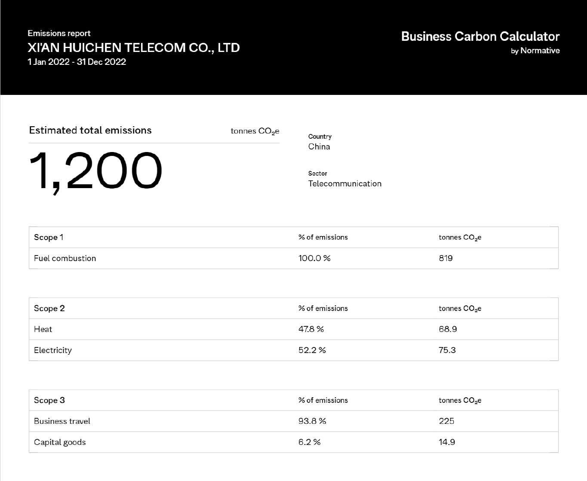
Task: Click '% of emissions' column header in Scope 1
Action: pyautogui.click(x=323, y=237)
